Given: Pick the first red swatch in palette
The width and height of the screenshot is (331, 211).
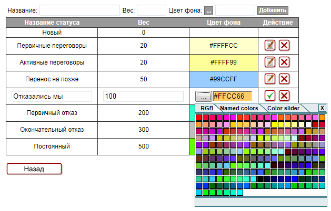Looking at the screenshot, I should click(199, 118).
